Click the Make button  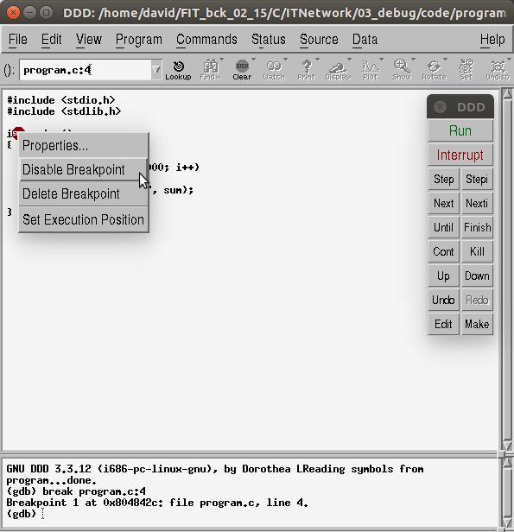click(x=477, y=324)
